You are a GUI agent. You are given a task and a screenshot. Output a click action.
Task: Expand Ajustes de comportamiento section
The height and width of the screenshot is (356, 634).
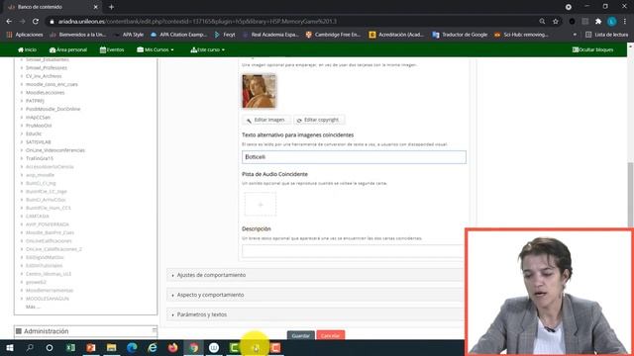pos(315,275)
